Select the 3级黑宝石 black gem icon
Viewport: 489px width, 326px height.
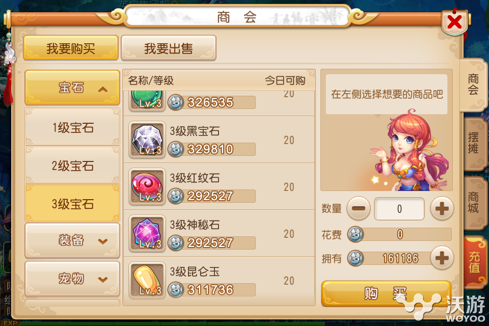[x=147, y=140]
